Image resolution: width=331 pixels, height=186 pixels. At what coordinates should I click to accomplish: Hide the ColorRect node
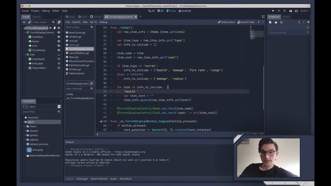click(58, 37)
